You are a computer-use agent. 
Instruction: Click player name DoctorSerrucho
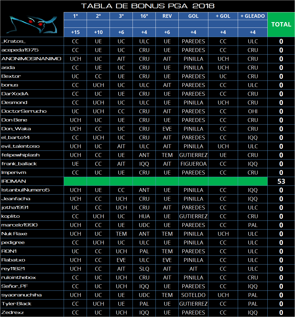click(x=24, y=111)
